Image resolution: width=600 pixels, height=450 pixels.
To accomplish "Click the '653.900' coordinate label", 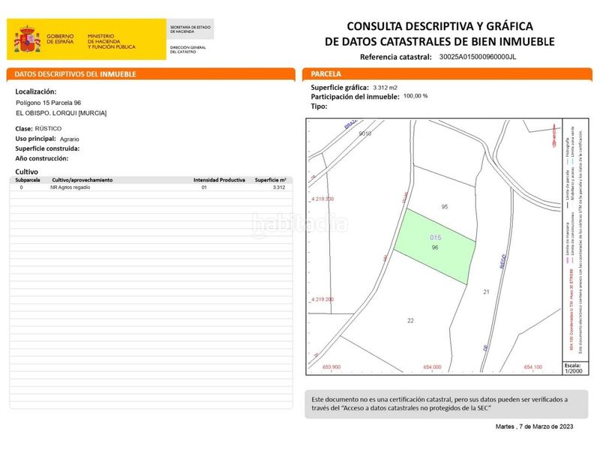I will (331, 367).
